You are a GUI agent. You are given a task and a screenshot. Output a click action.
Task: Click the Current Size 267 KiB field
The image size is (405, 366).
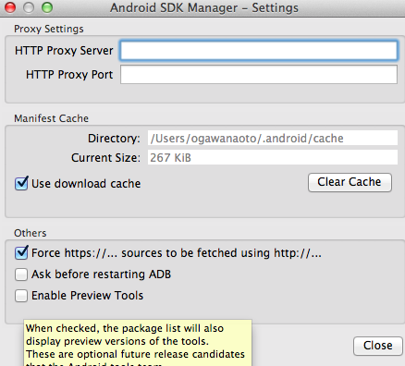click(x=273, y=157)
